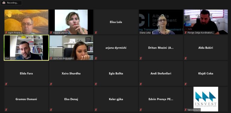Click muted mic icon on Elida Fara tile
This screenshot has height=113, width=231.
6,84
